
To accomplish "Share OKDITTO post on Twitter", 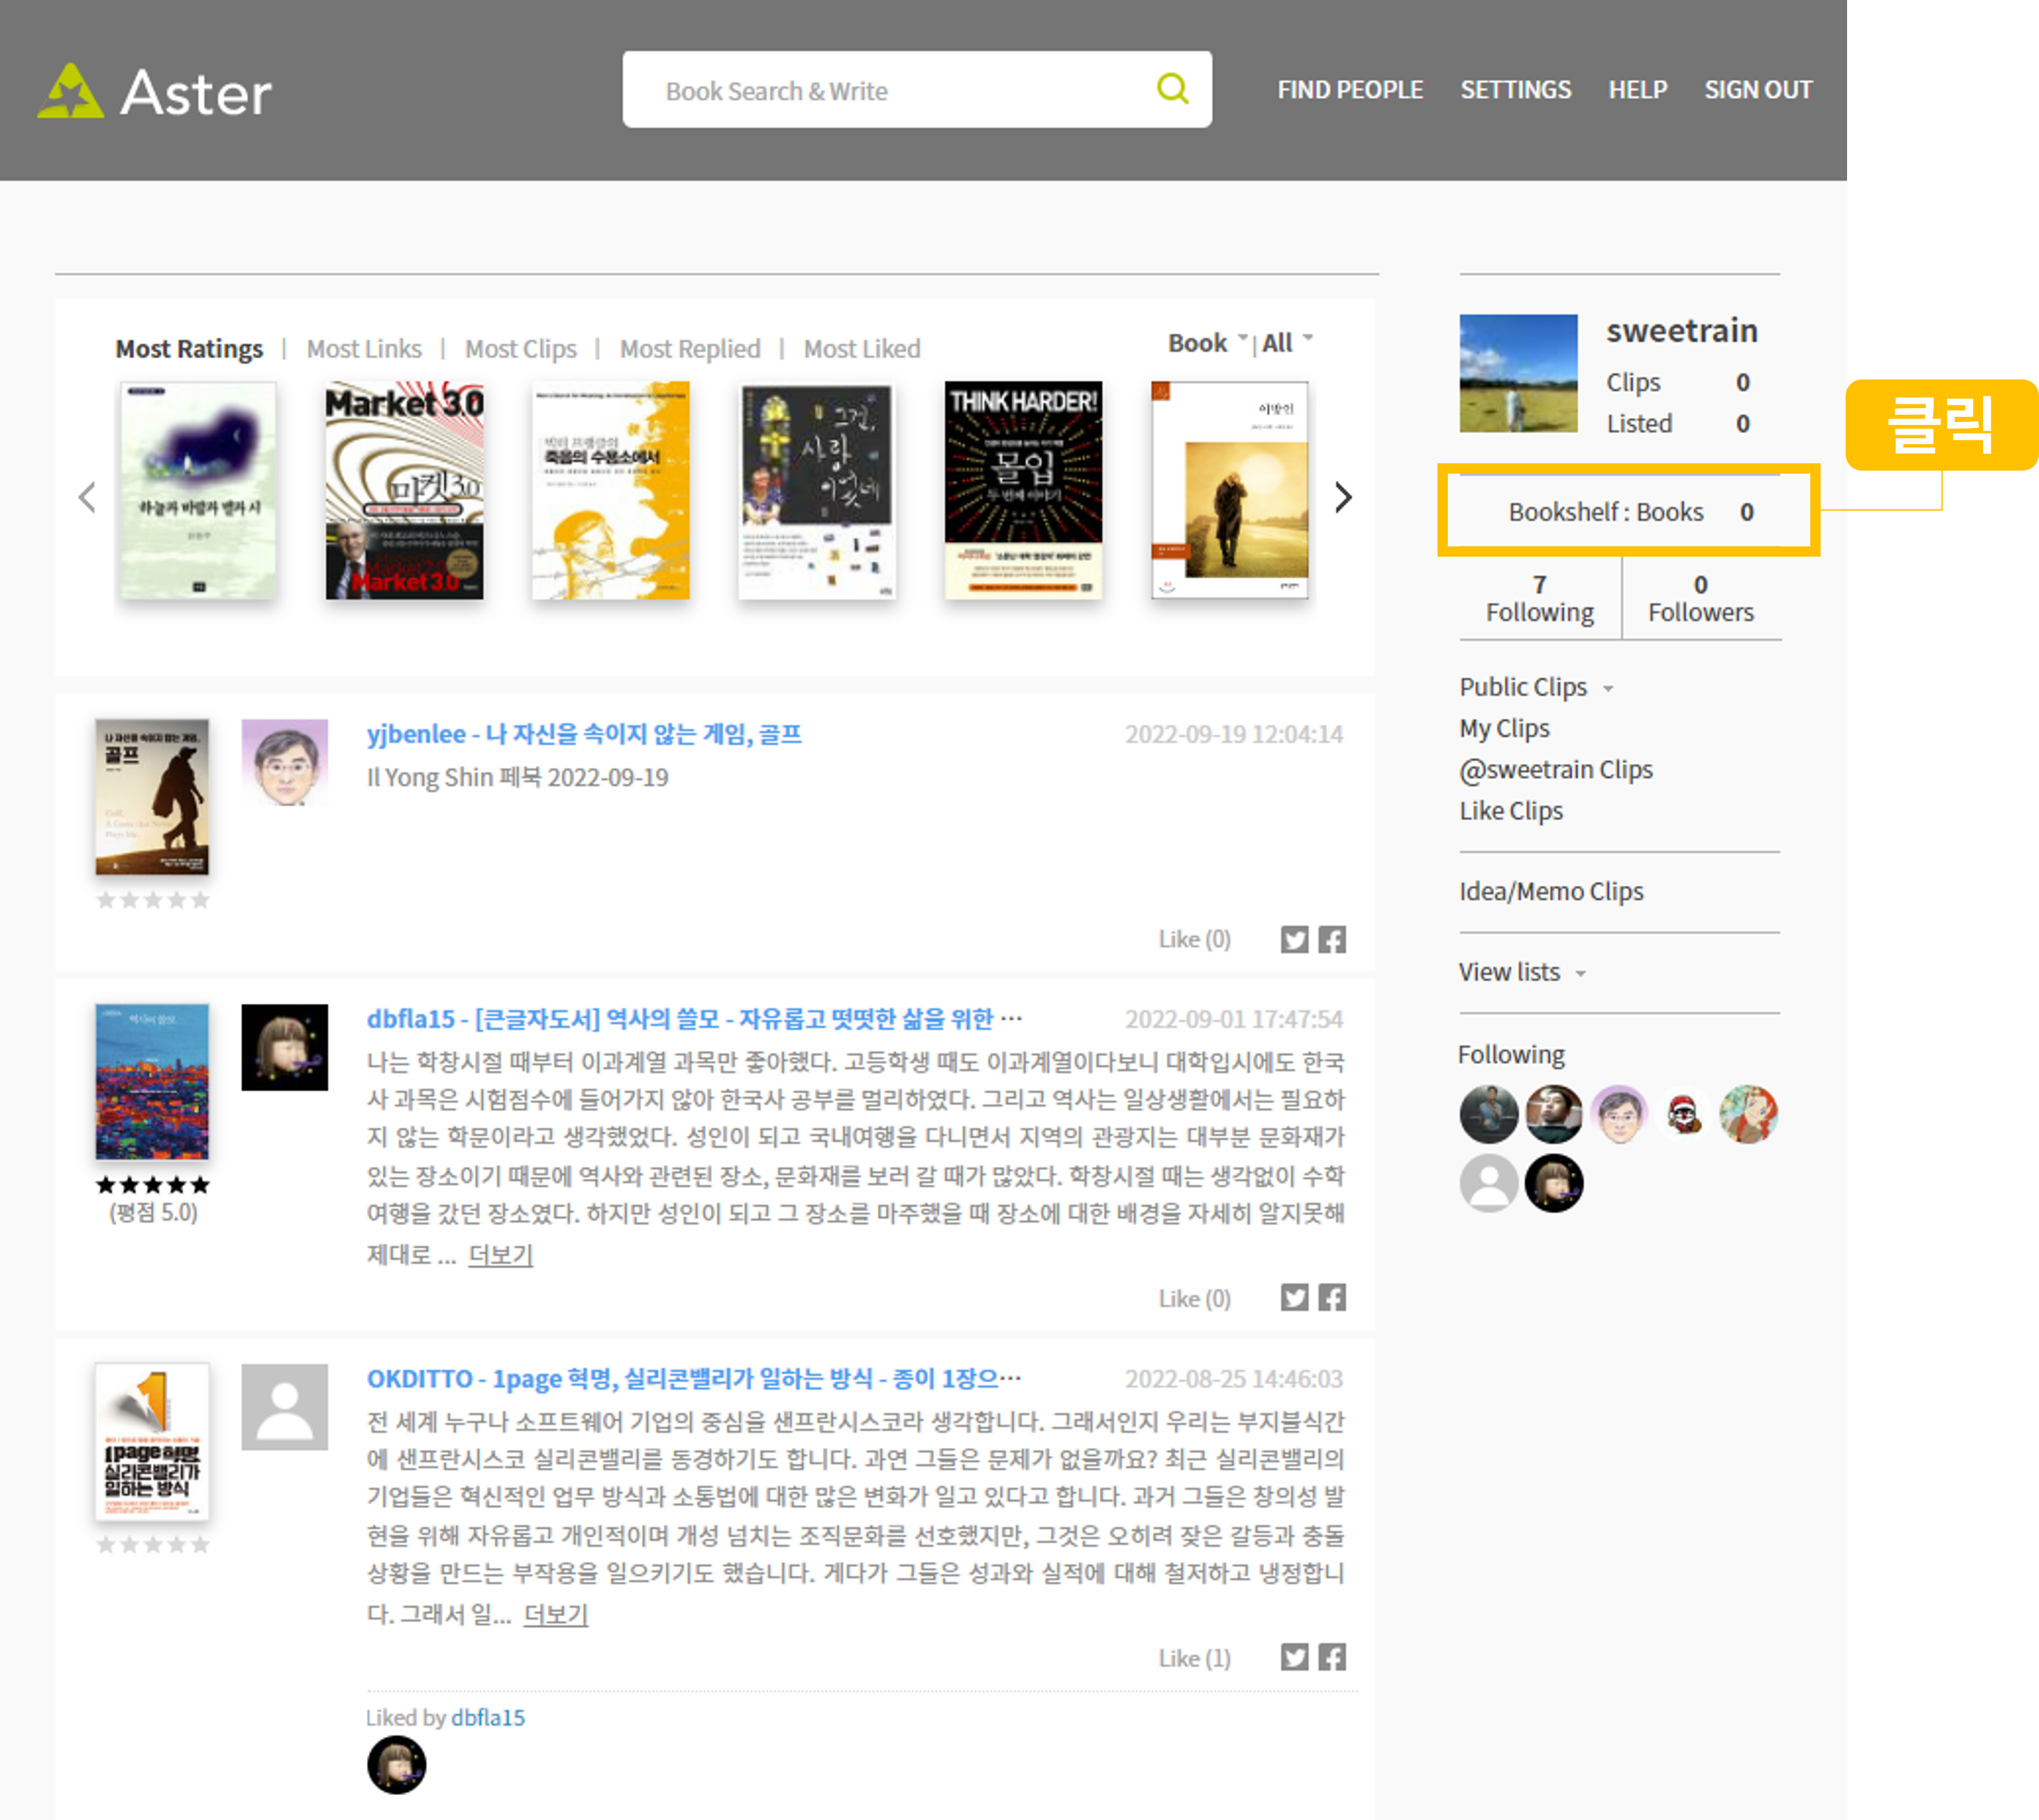I will 1294,1657.
